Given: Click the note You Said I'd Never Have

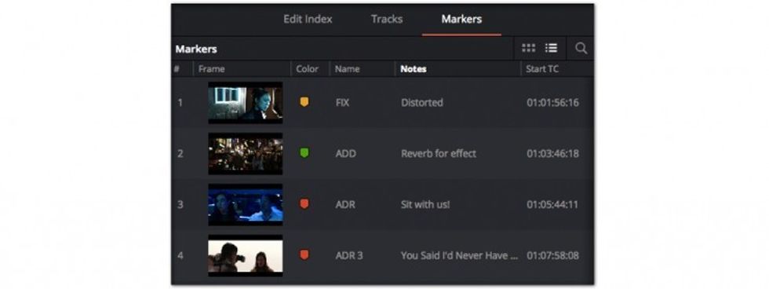Looking at the screenshot, I should click(459, 255).
